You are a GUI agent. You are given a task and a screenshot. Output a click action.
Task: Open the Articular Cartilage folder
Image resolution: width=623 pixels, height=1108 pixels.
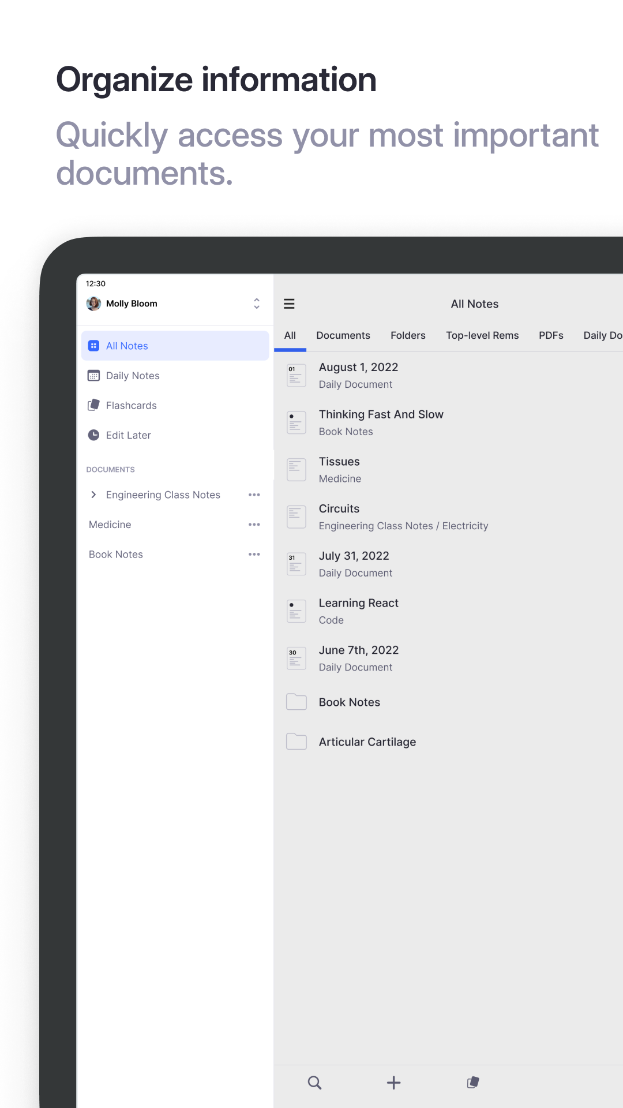(448, 742)
